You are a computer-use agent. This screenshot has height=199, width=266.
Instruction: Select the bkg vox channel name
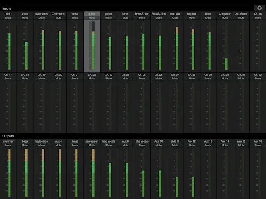pyautogui.click(x=192, y=14)
